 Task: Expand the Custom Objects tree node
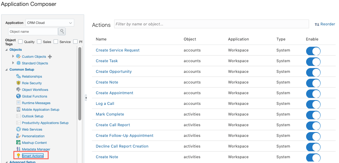point(13,56)
